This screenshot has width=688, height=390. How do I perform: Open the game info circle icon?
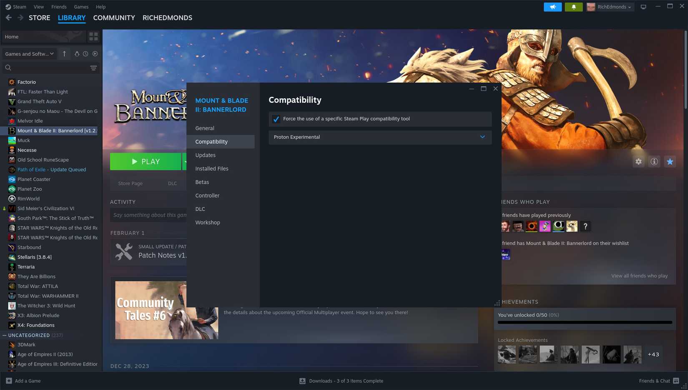654,161
